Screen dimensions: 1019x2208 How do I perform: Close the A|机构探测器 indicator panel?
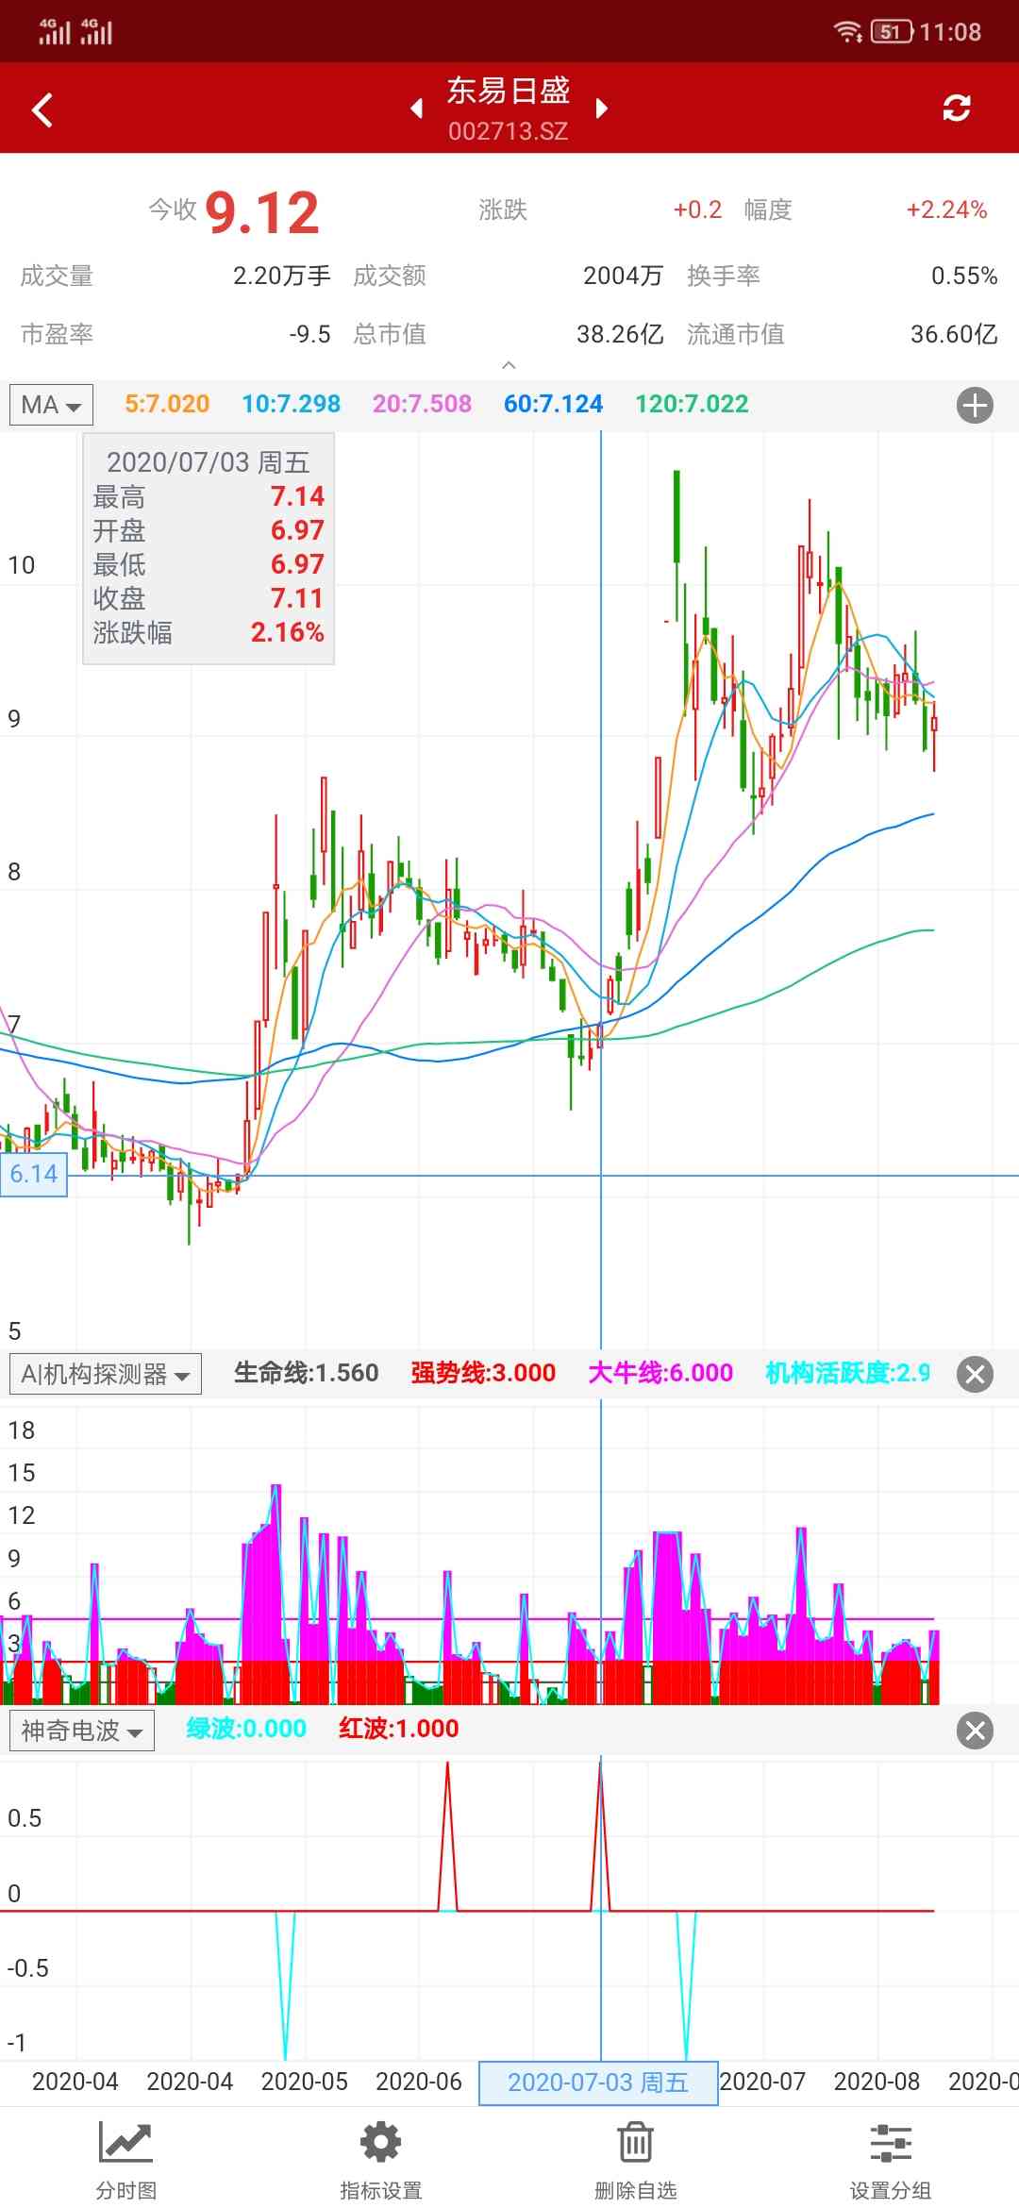click(x=975, y=1374)
